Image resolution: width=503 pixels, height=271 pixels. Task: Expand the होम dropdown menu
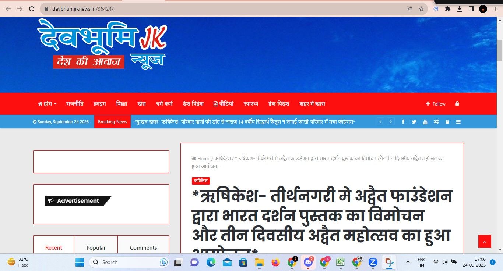[x=47, y=104]
